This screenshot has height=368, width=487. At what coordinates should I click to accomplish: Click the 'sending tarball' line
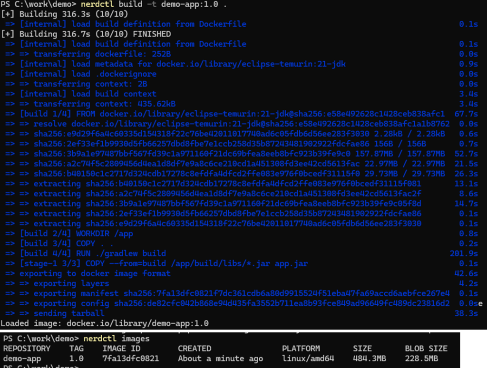[x=68, y=313]
